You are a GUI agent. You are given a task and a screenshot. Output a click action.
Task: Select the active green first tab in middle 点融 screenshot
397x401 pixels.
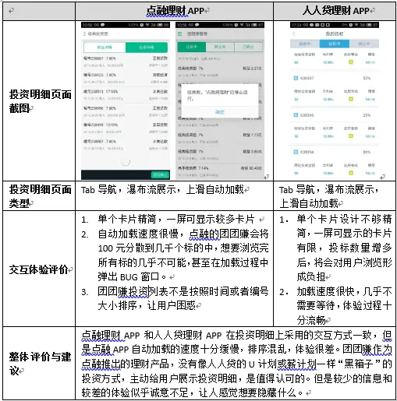192,47
